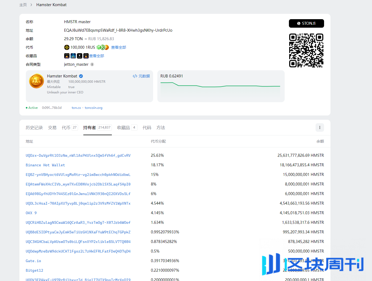Viewport: 372px width, 281px height.
Task: Switch to the 交易 tab
Action: (x=52, y=128)
